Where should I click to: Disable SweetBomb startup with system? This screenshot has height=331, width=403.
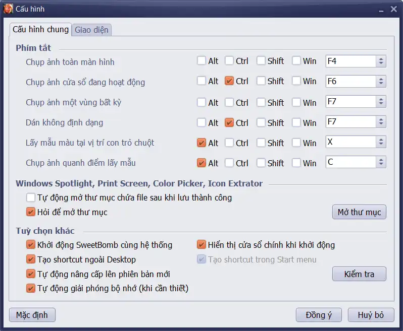pos(31,245)
